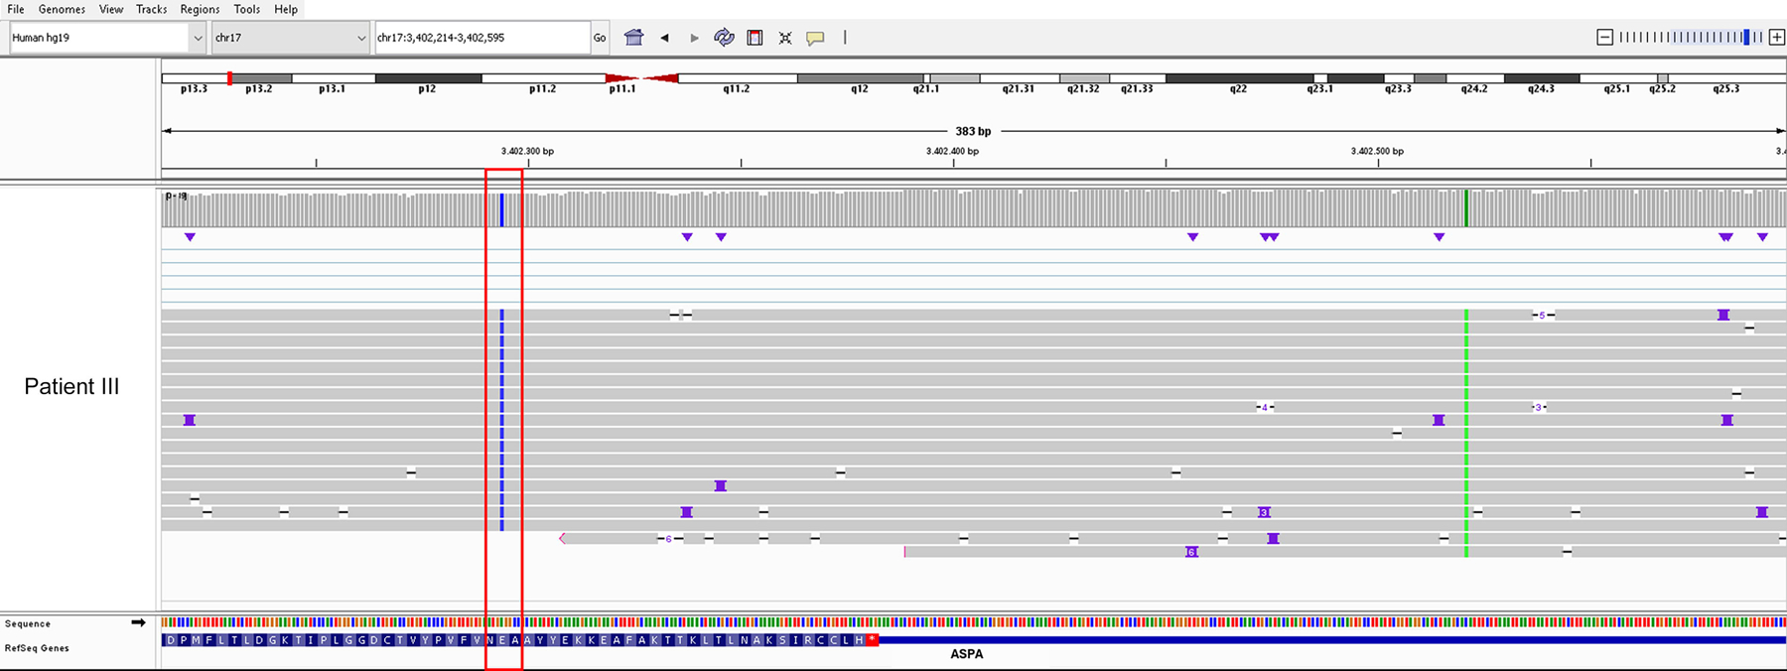1787x671 pixels.
Task: Click the blue zoom slider handle
Action: coord(1746,38)
